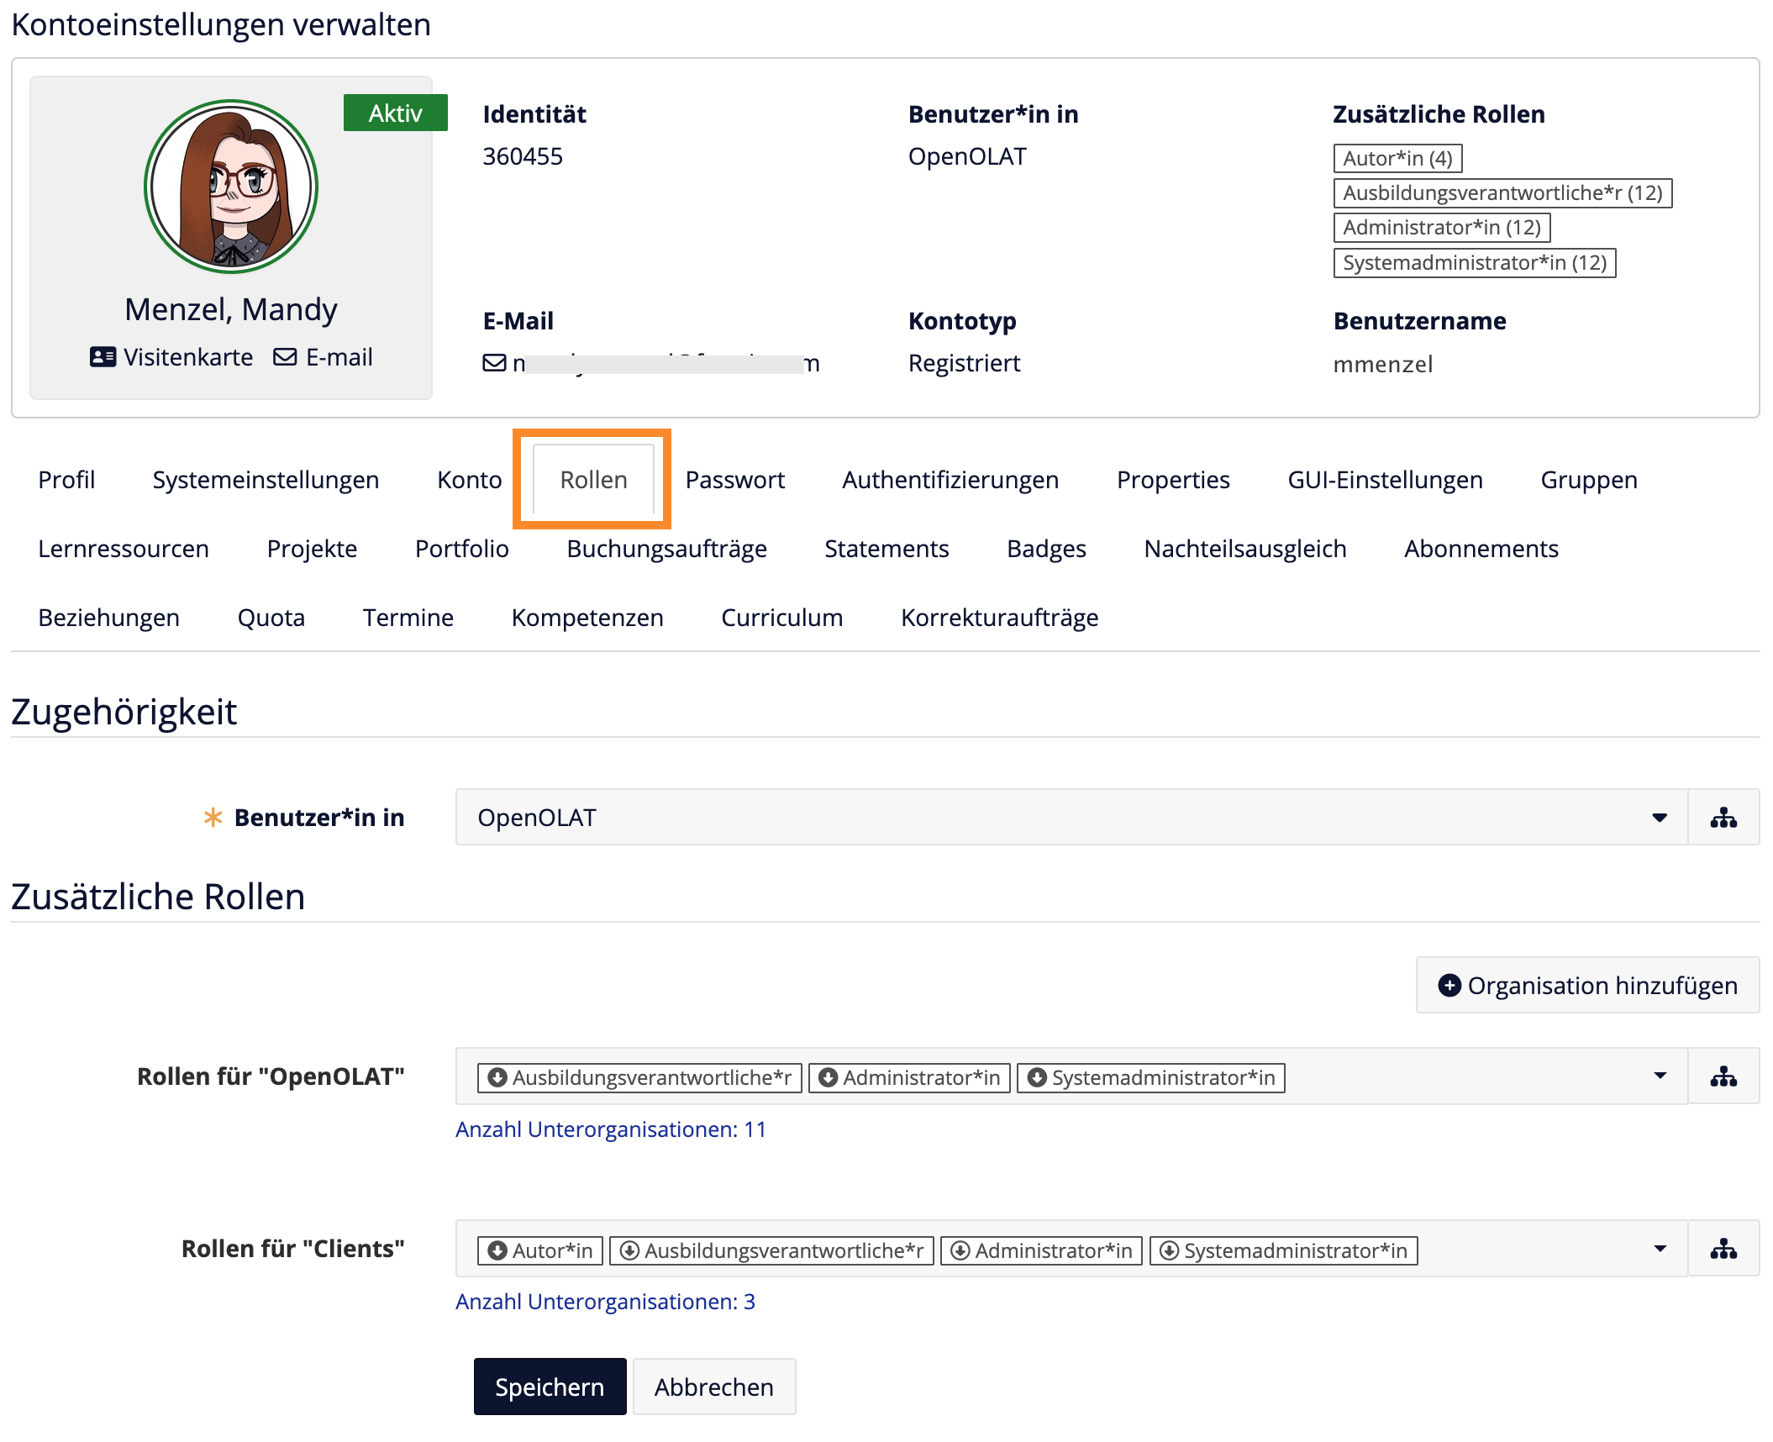The image size is (1773, 1442).
Task: Open the Buchungsaufträge tab
Action: pyautogui.click(x=666, y=549)
